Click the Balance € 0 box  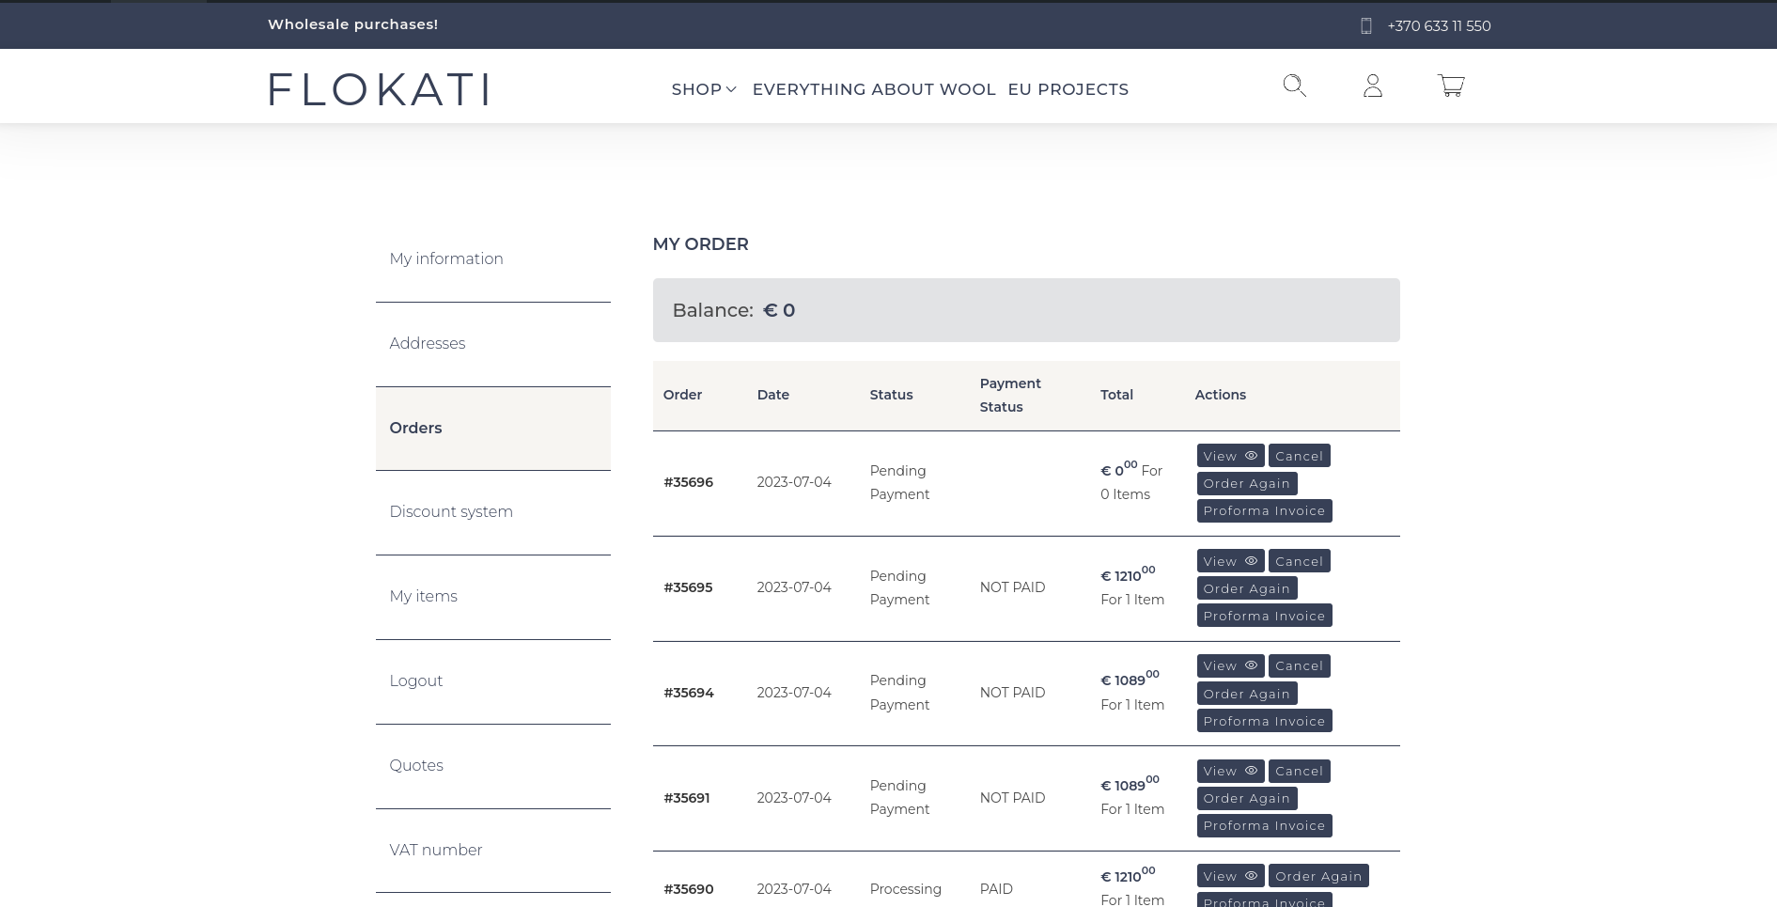coord(1026,310)
